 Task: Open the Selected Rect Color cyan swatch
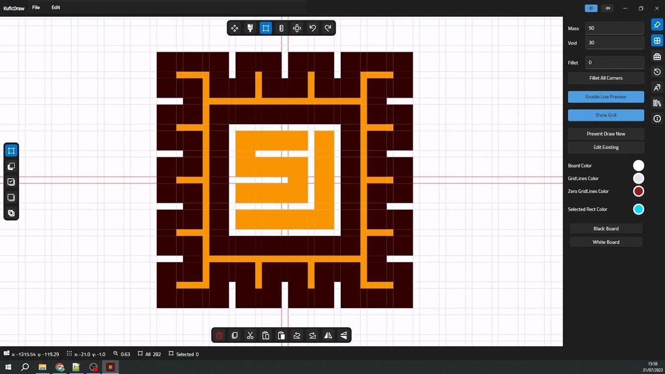point(639,209)
